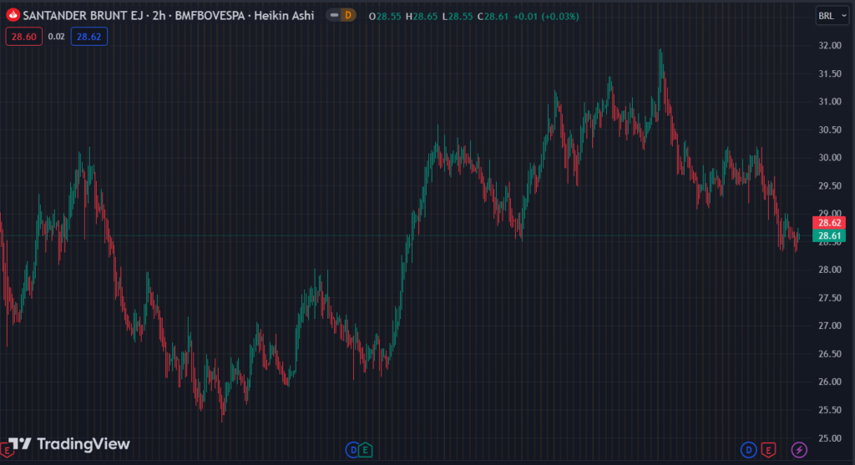Click the 25.00 price scale label
Viewport: 855px width, 465px height.
829,437
